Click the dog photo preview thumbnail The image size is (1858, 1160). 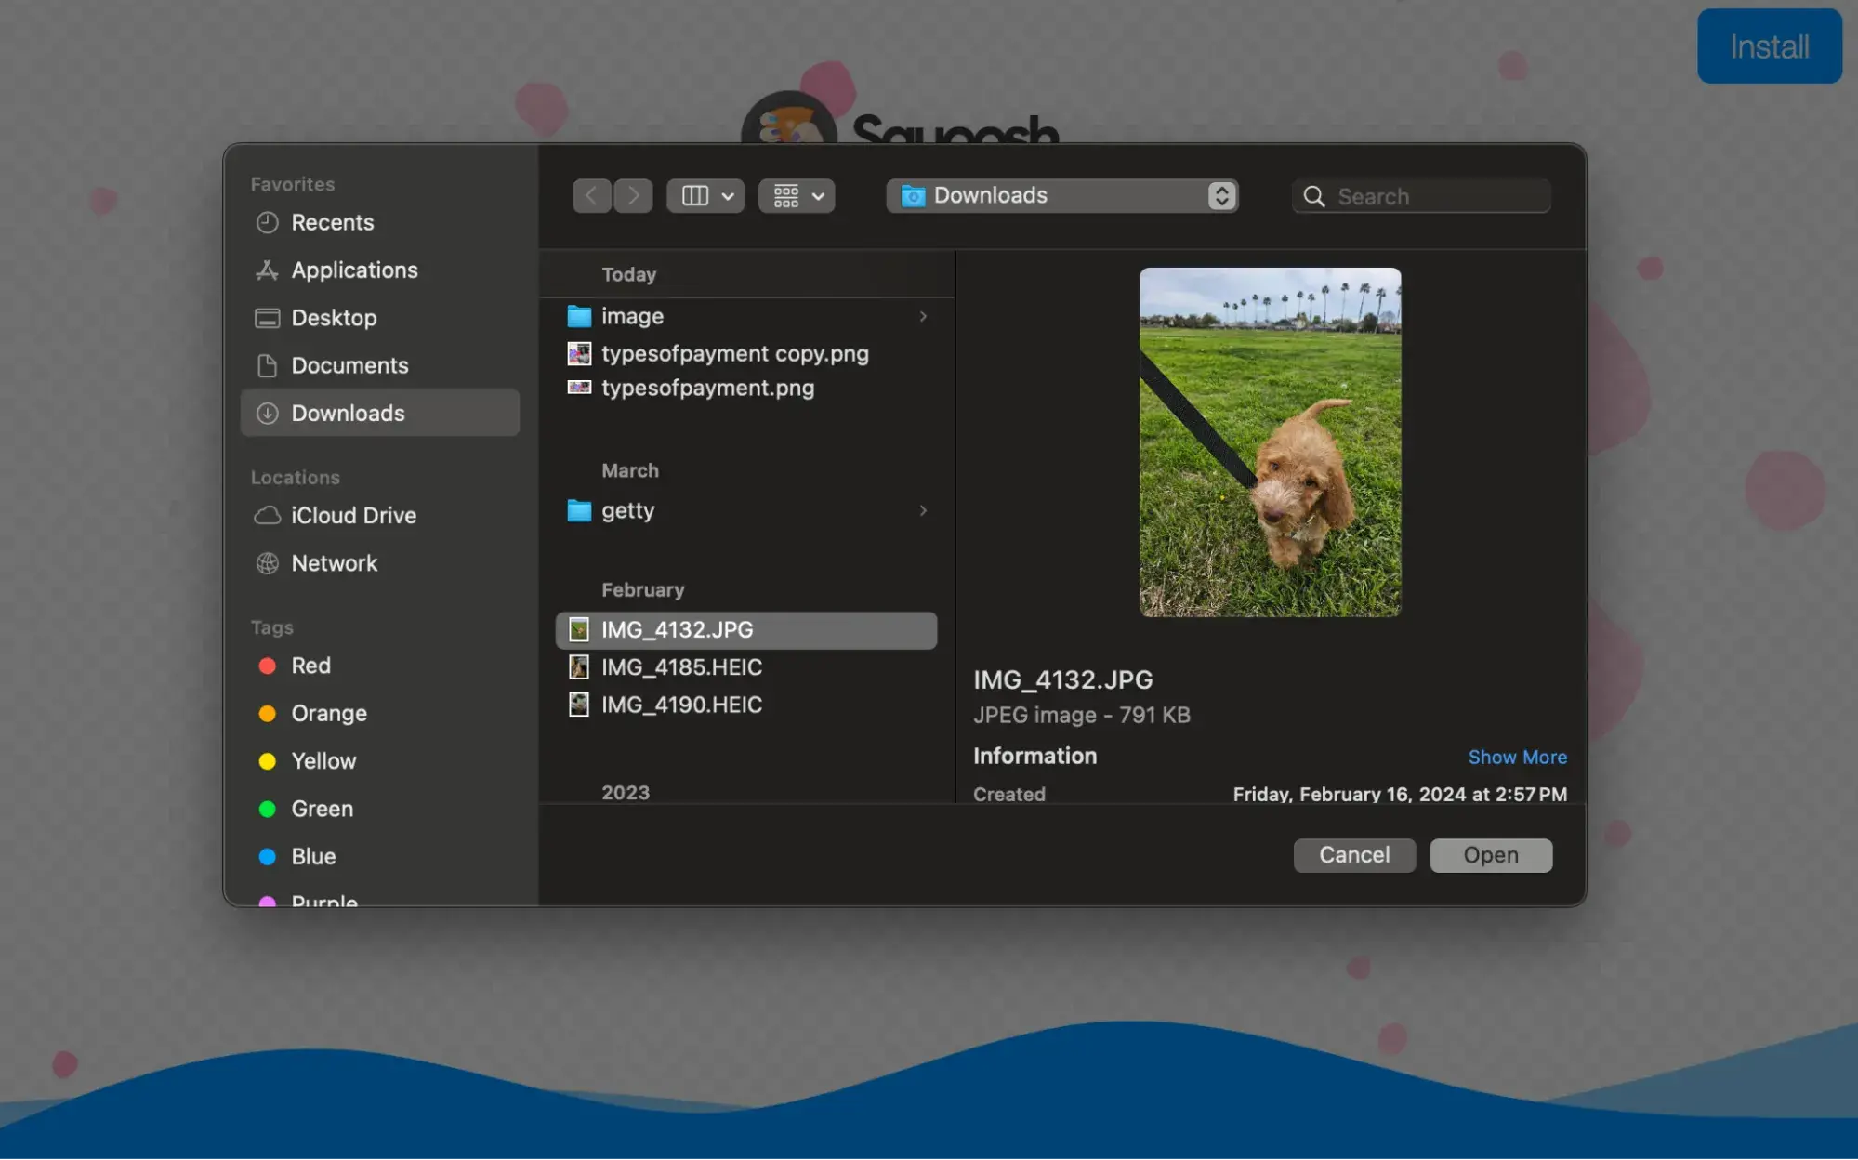1270,442
